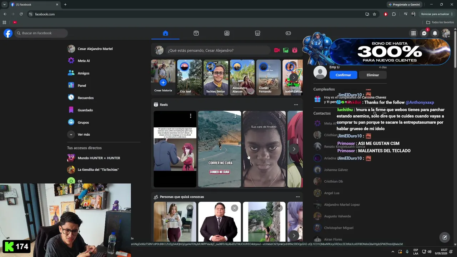Delete Emy Li's friend request
Screen dimensions: 457x257
coord(373,75)
